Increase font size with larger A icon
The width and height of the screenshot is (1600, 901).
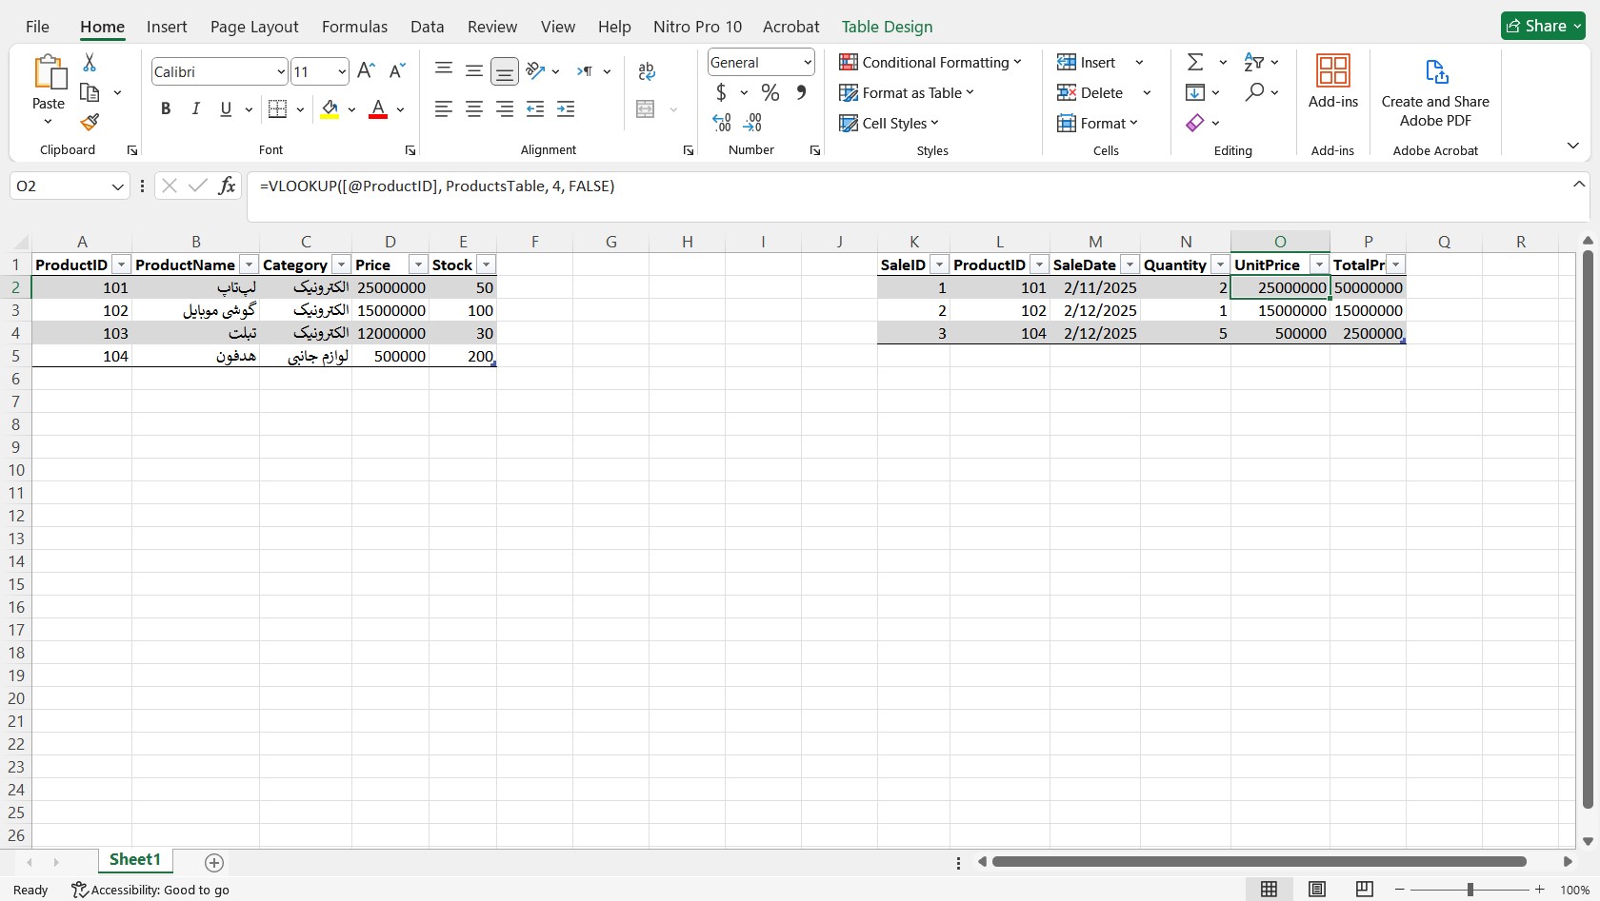pyautogui.click(x=366, y=70)
